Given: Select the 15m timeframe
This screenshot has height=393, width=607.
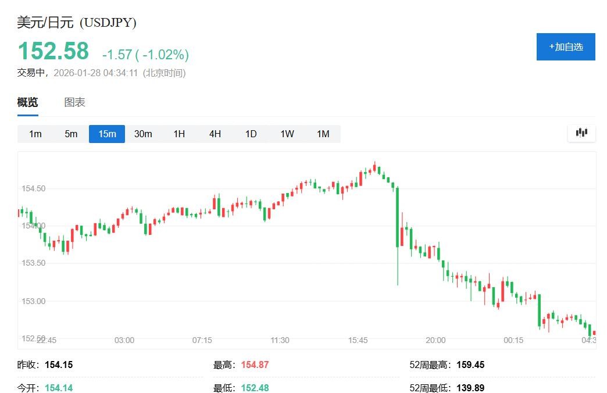Looking at the screenshot, I should pos(107,134).
